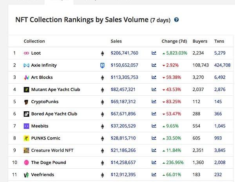Click the Ethereum icon on the Loot row
This screenshot has height=182, width=235.
[x=103, y=53]
